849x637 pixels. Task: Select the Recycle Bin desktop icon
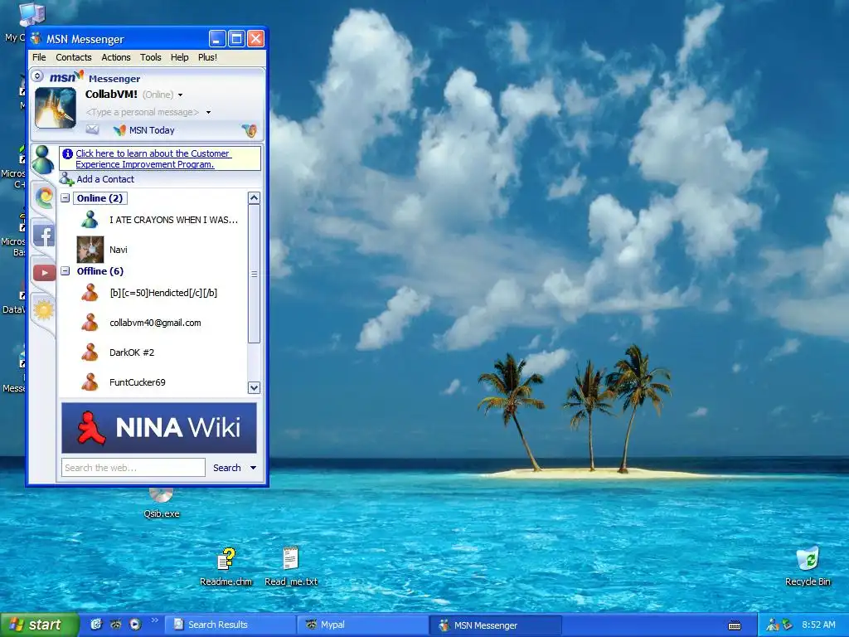[x=808, y=566]
